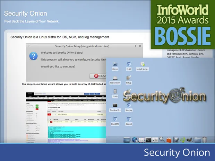Image resolution: width=215 pixels, height=161 pixels.
Task: Click the cyan highlighted event details block
Action: [77, 132]
